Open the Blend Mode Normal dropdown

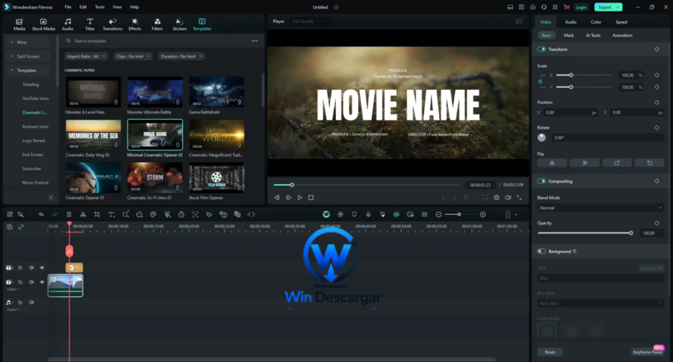point(601,208)
